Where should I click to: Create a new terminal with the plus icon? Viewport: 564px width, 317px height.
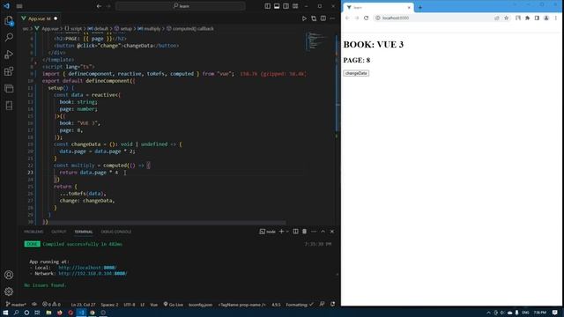coord(282,232)
